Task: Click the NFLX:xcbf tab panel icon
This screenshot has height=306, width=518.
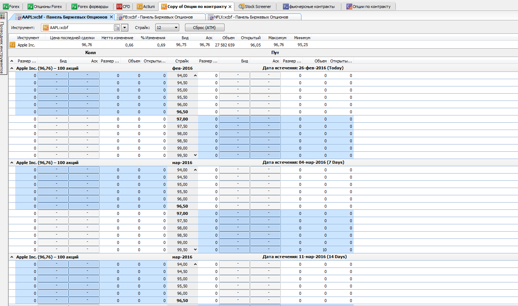Action: coord(211,17)
